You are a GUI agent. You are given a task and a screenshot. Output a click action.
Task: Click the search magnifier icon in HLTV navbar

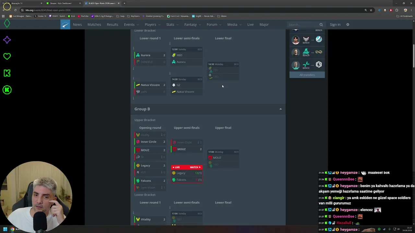point(321,25)
